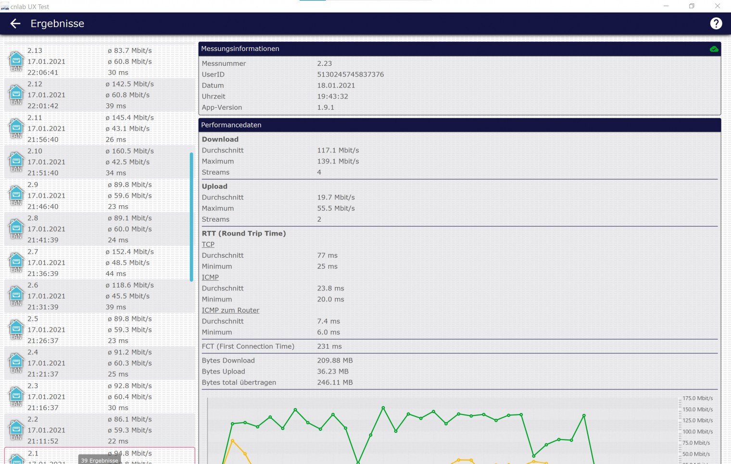Select result 2.11 with 145.4 Mbit/s
This screenshot has width=731, height=464.
96,128
